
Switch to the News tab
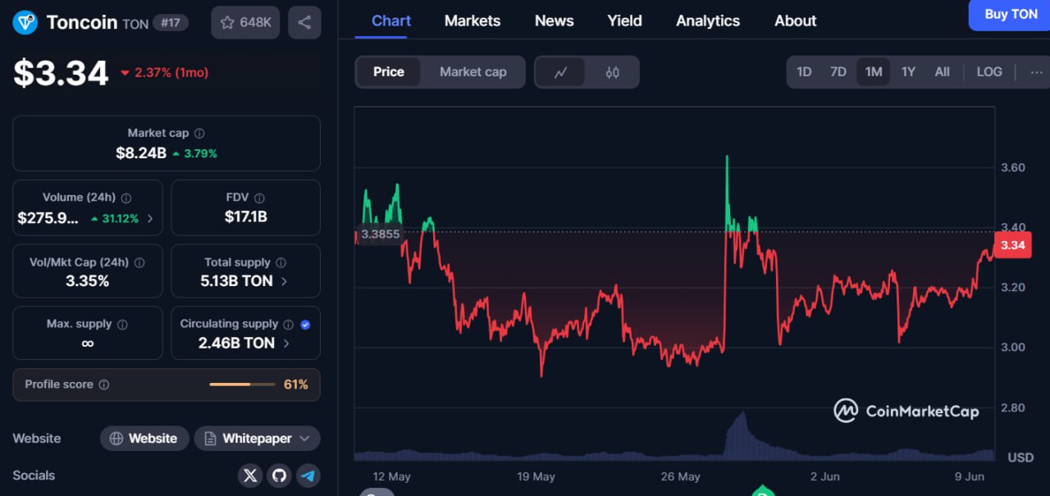click(x=555, y=21)
